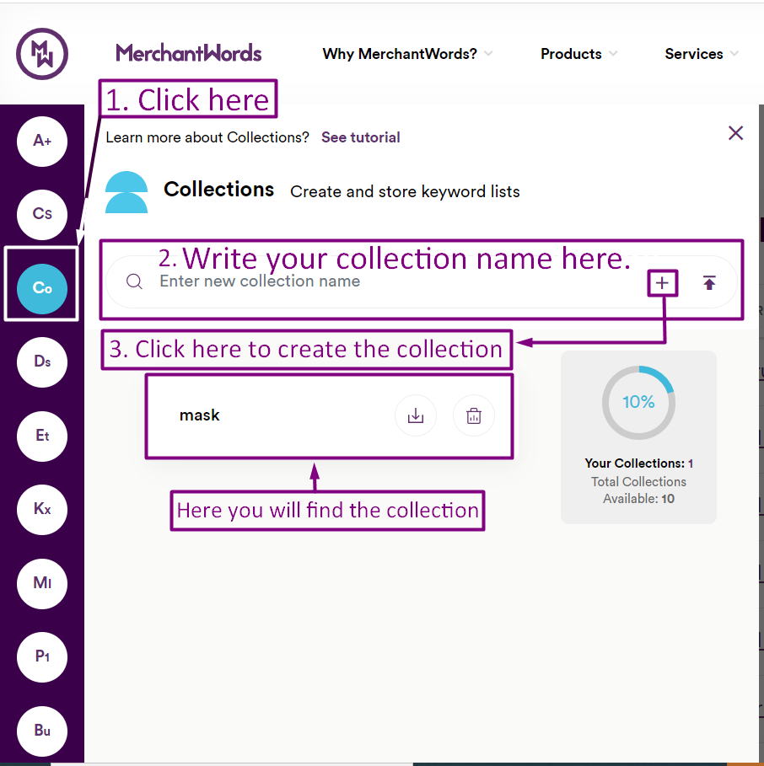Expand the Why MerchantWords? menu
Screen dimensions: 764x766
click(407, 54)
